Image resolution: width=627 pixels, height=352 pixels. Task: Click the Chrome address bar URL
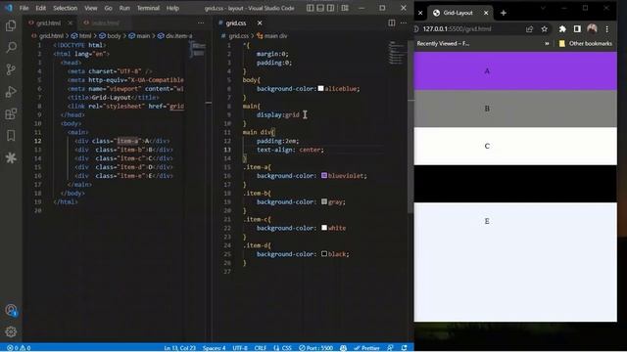(457, 28)
